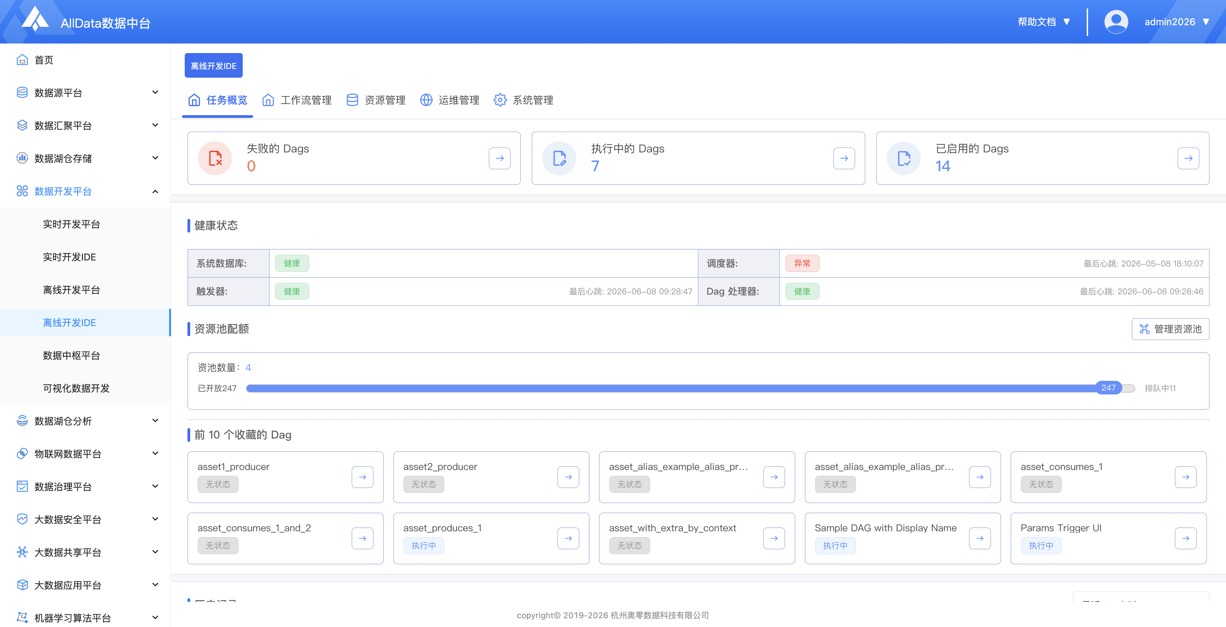Viewport: 1226px width, 627px height.
Task: Click the 数据开发平台 icon
Action: click(x=22, y=191)
